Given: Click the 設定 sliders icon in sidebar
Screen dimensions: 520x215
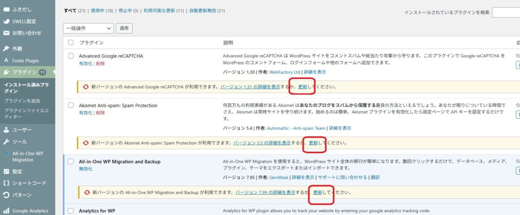Looking at the screenshot, I should 7,171.
